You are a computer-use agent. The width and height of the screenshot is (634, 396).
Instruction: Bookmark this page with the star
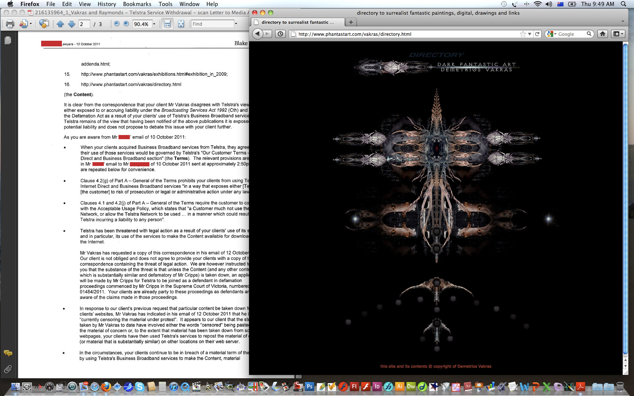click(x=523, y=34)
